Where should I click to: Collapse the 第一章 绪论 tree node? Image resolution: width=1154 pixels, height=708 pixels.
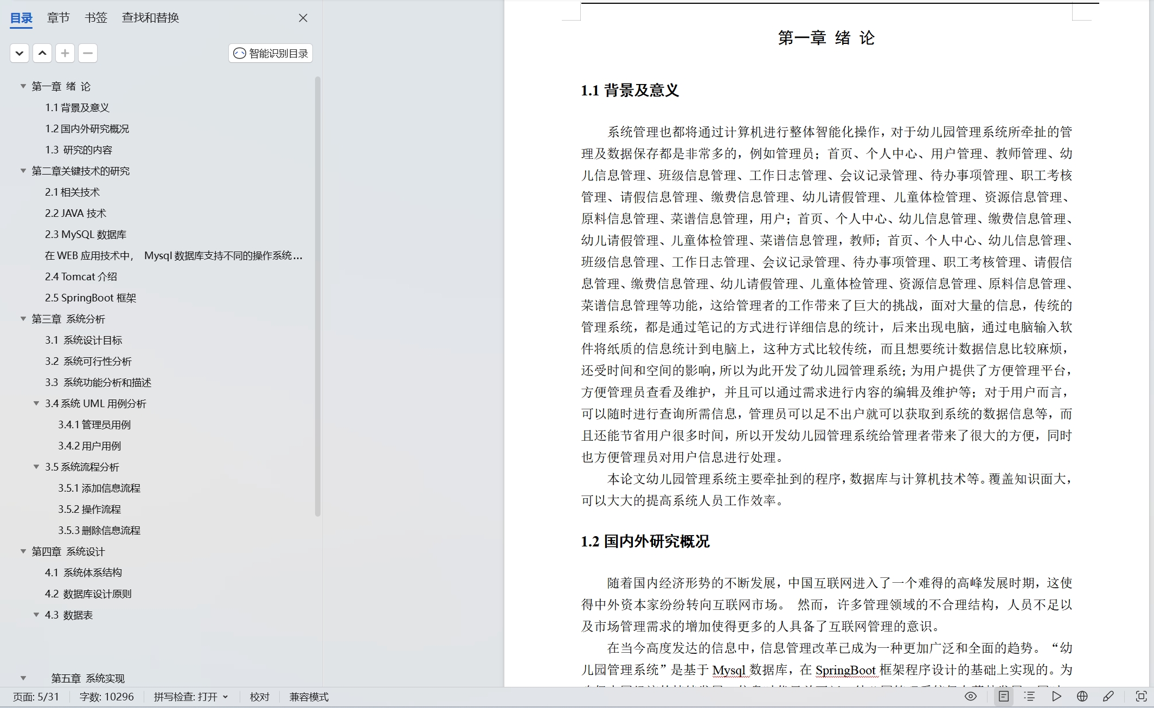(x=23, y=86)
